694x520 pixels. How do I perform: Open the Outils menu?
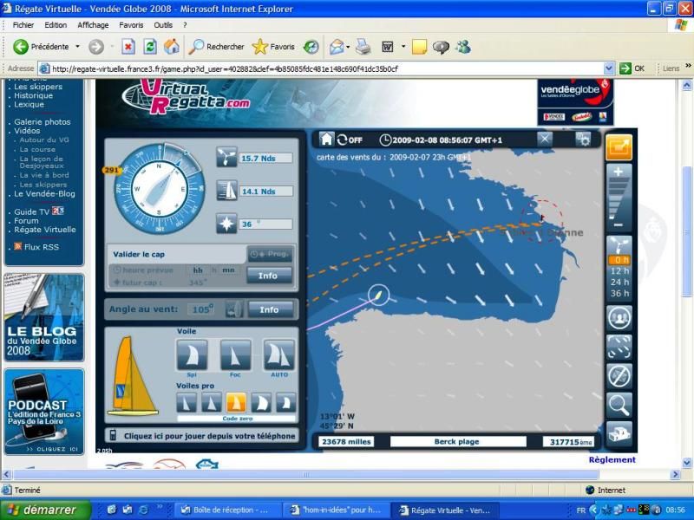click(163, 25)
